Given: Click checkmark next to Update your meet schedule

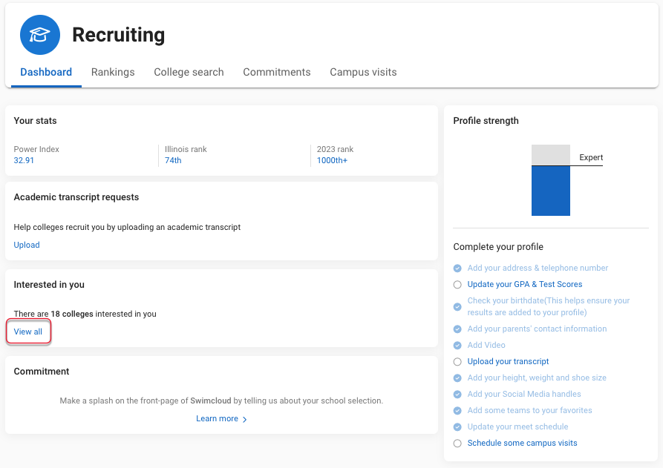Looking at the screenshot, I should [457, 427].
